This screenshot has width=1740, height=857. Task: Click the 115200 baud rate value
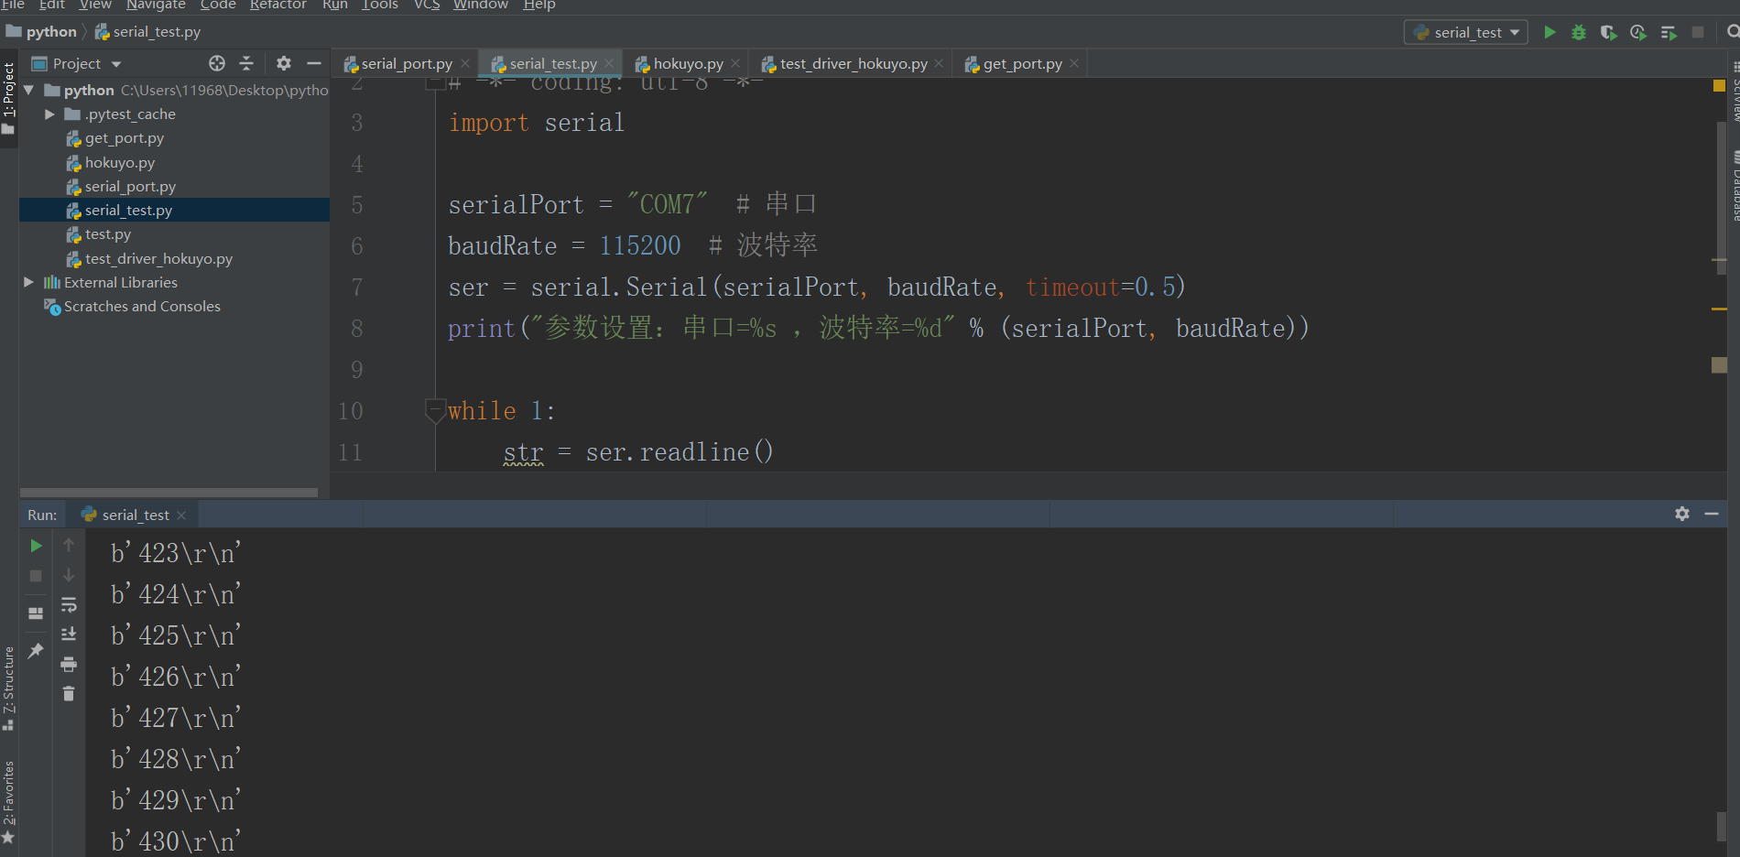point(640,245)
